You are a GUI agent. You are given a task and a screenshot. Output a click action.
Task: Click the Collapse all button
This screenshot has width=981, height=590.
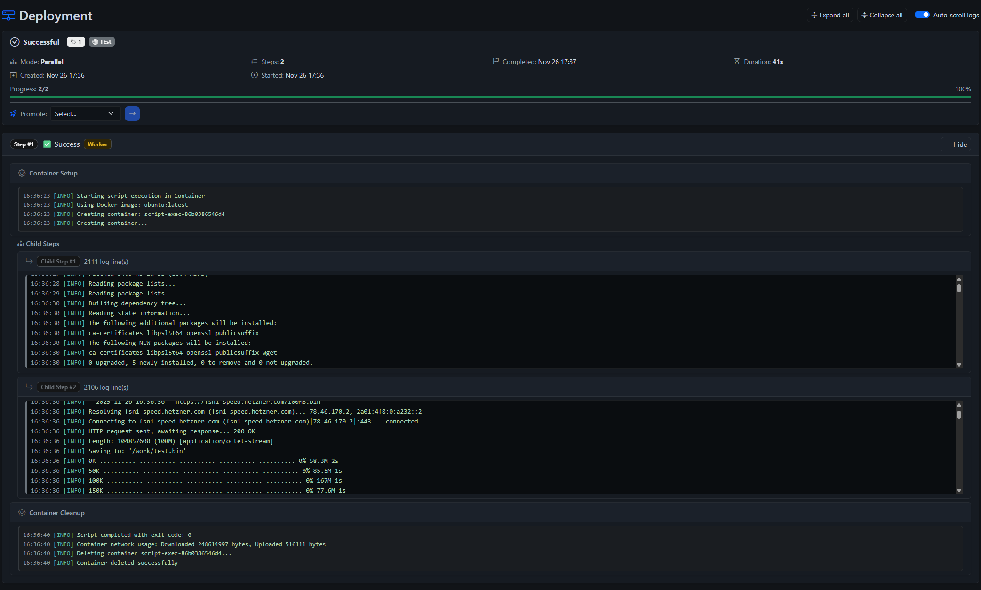pos(881,15)
